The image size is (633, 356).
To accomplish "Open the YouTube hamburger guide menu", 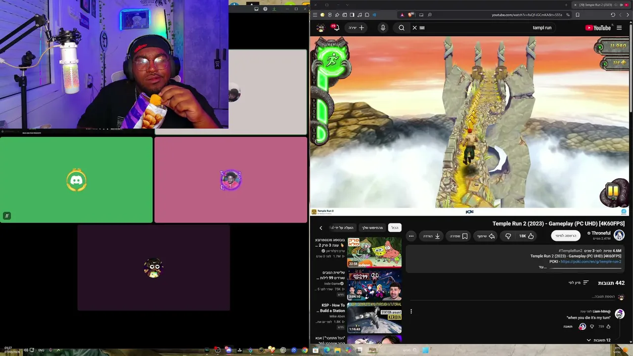I will (x=619, y=28).
